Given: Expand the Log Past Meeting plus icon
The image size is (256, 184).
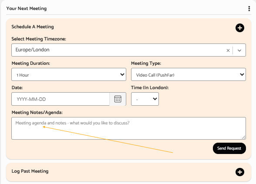Looking at the screenshot, I should click(239, 172).
